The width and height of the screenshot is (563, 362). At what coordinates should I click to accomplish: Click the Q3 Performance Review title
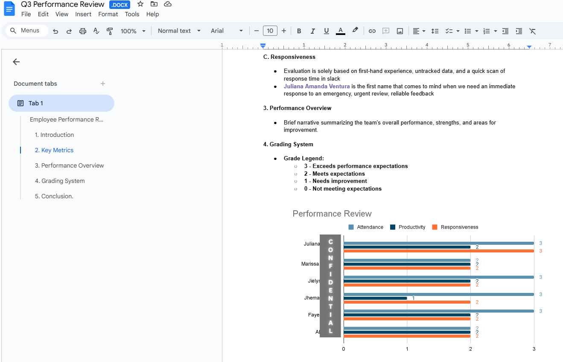click(x=63, y=4)
